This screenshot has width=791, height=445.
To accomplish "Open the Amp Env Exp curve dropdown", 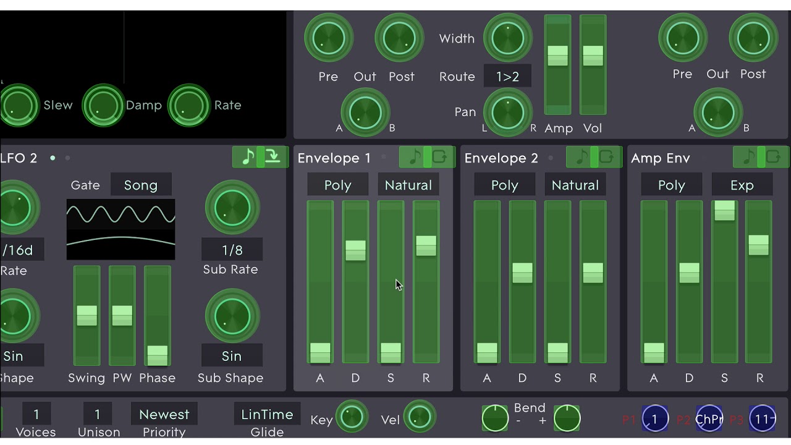I will click(742, 185).
